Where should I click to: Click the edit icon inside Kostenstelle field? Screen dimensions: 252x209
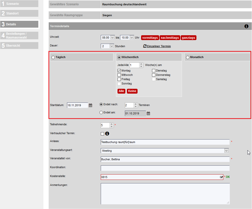point(221,177)
